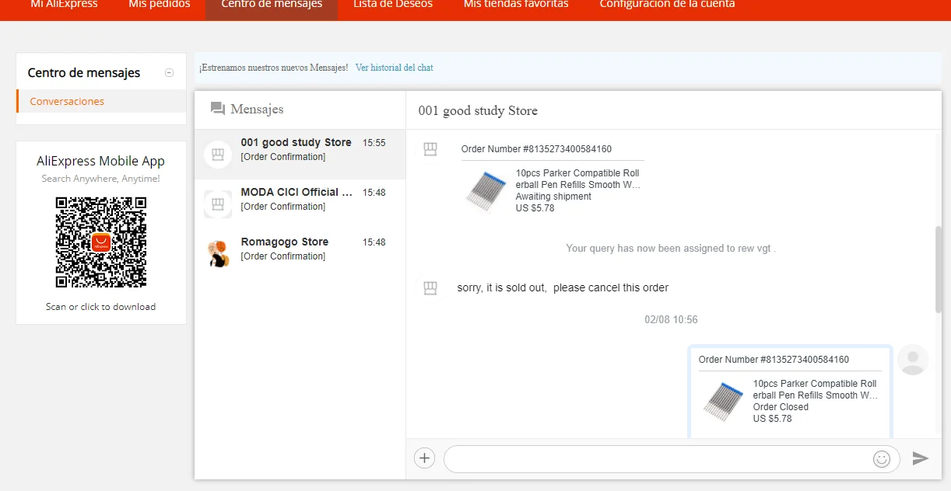The image size is (951, 491).
Task: Click Order Number text above Awaiting shipment item
Action: click(x=536, y=149)
